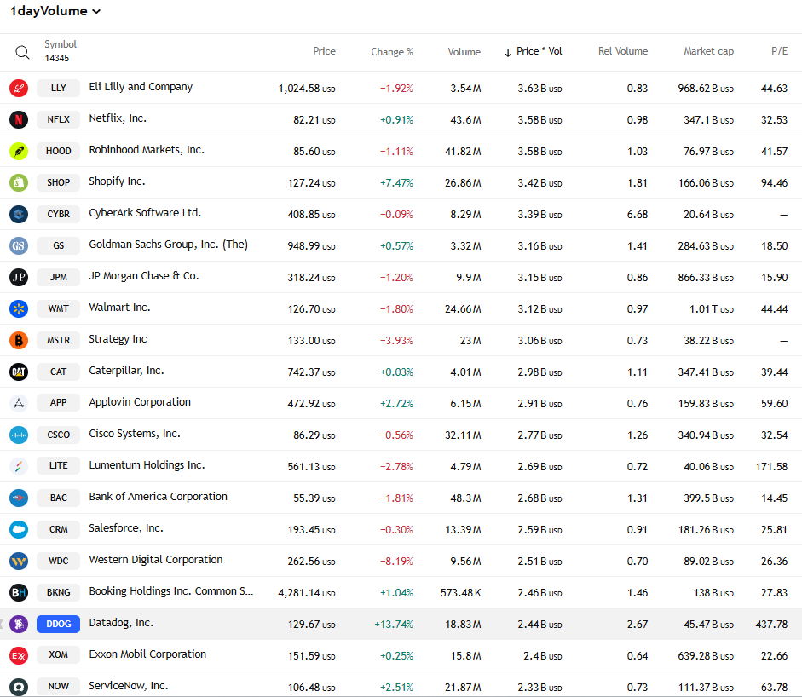Open the 1dayVolume screen dropdown
The image size is (802, 697).
(x=55, y=11)
